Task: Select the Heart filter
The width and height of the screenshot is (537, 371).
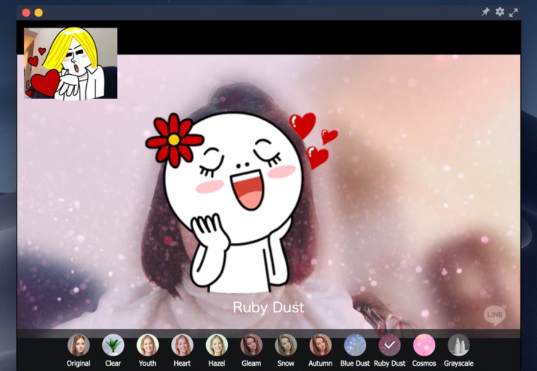Action: (x=182, y=345)
